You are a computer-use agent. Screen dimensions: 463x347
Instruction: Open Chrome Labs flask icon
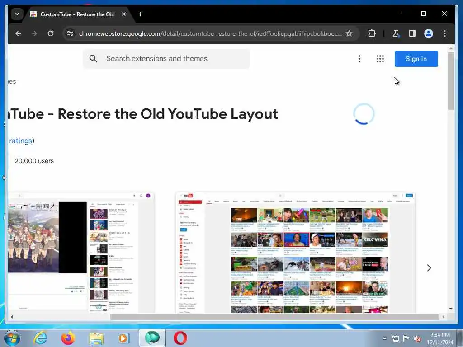(396, 33)
